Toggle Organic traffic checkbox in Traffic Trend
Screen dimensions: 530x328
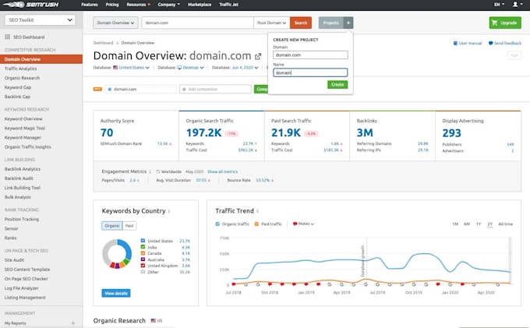217,224
